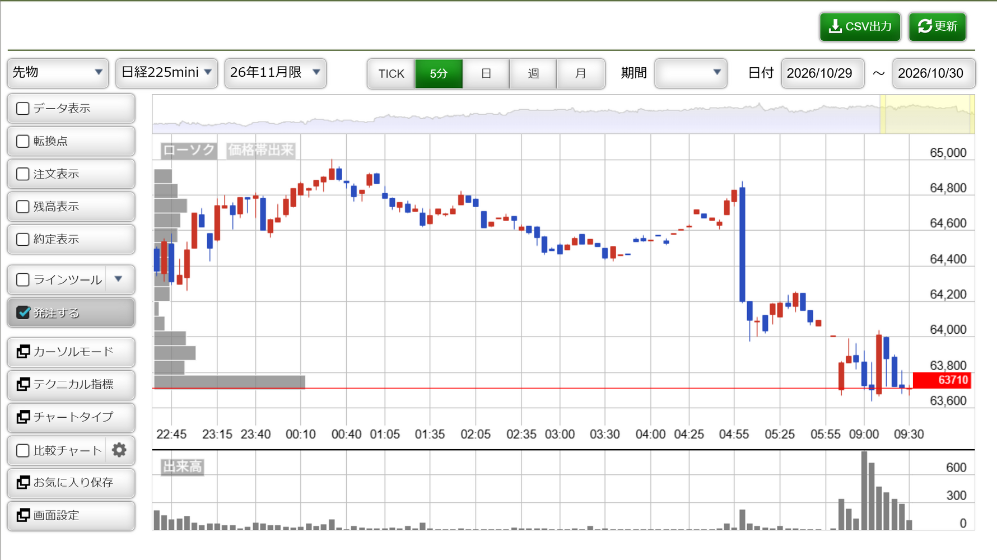Switch to the 日 daily timeframe tab
997x560 pixels.
(x=486, y=74)
